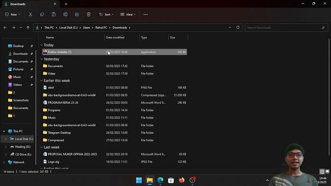Switch to large thumbnails view icon
Screen dimensions: 331x186
point(327,172)
